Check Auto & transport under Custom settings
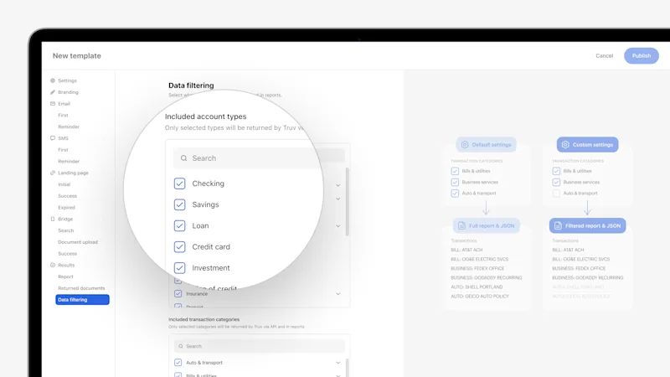This screenshot has height=377, width=670. (x=556, y=194)
